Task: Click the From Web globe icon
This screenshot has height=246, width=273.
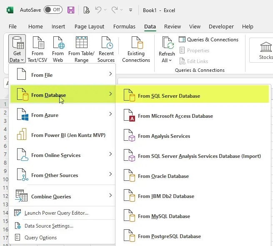Action: 58,43
